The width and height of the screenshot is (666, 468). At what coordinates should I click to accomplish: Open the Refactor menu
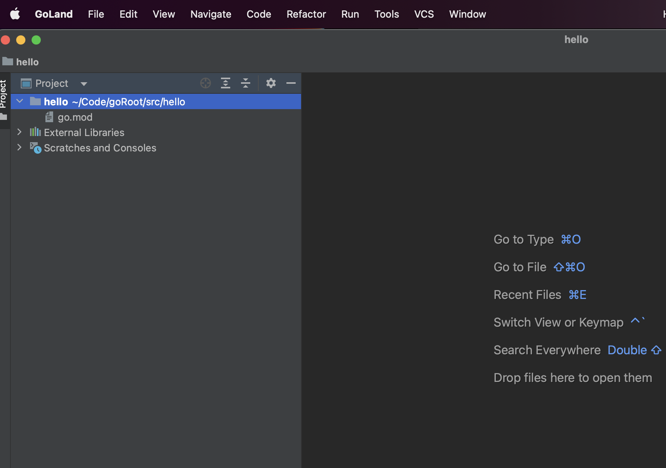[306, 14]
